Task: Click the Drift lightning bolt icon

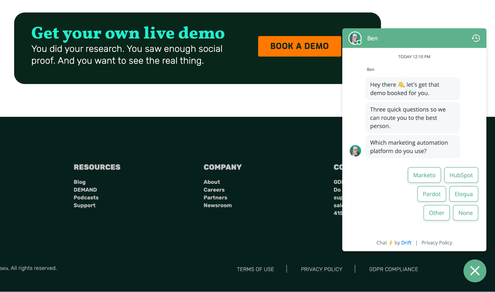Action: 390,243
